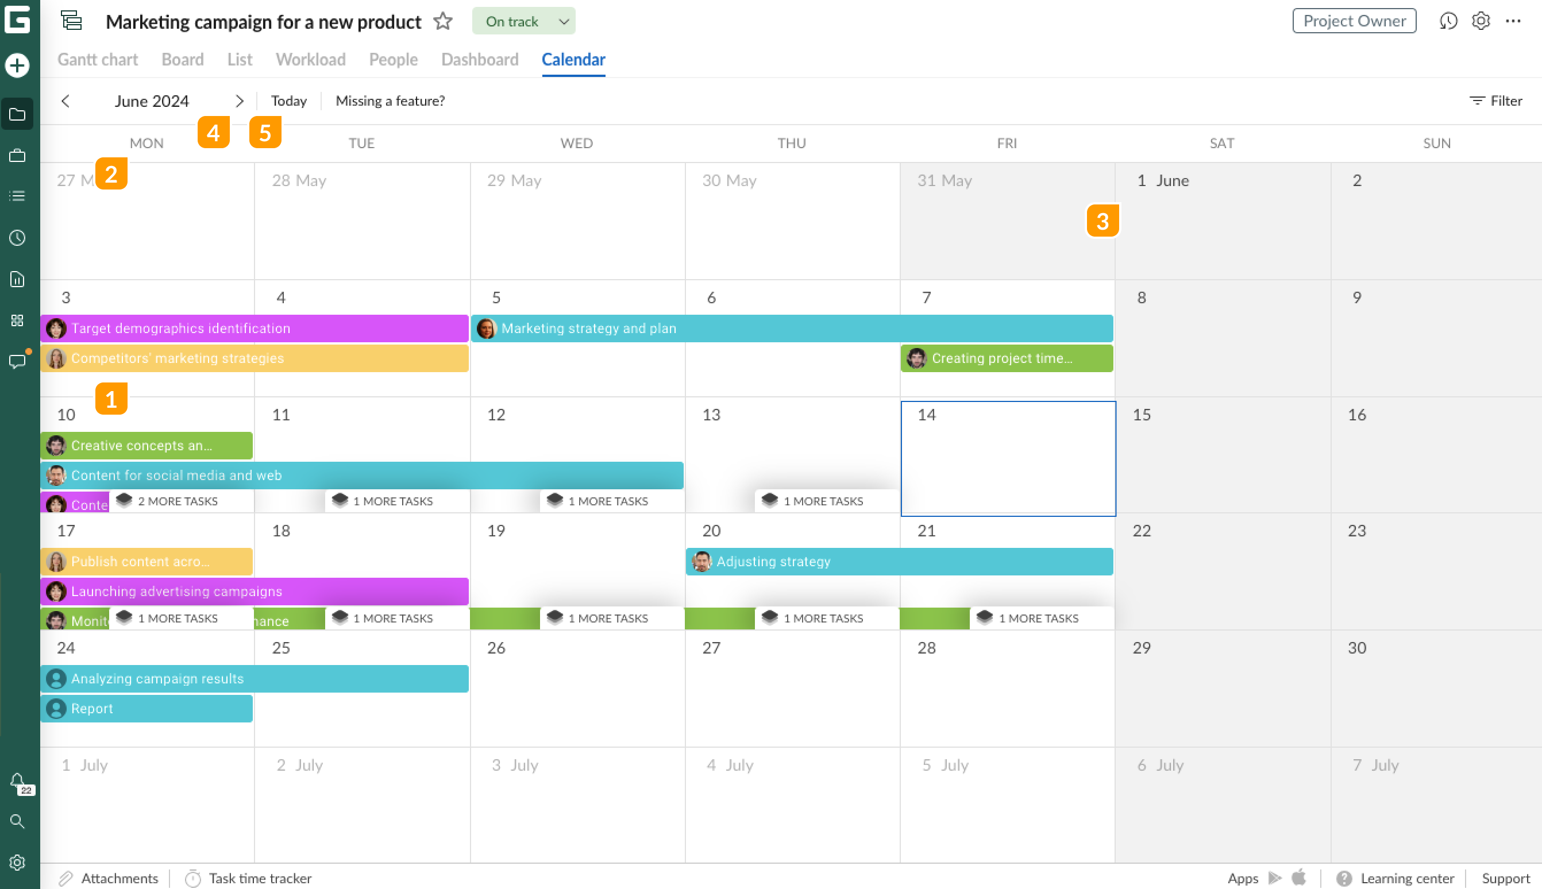1542x889 pixels.
Task: Open the Integrations grid icon
Action: (x=17, y=320)
